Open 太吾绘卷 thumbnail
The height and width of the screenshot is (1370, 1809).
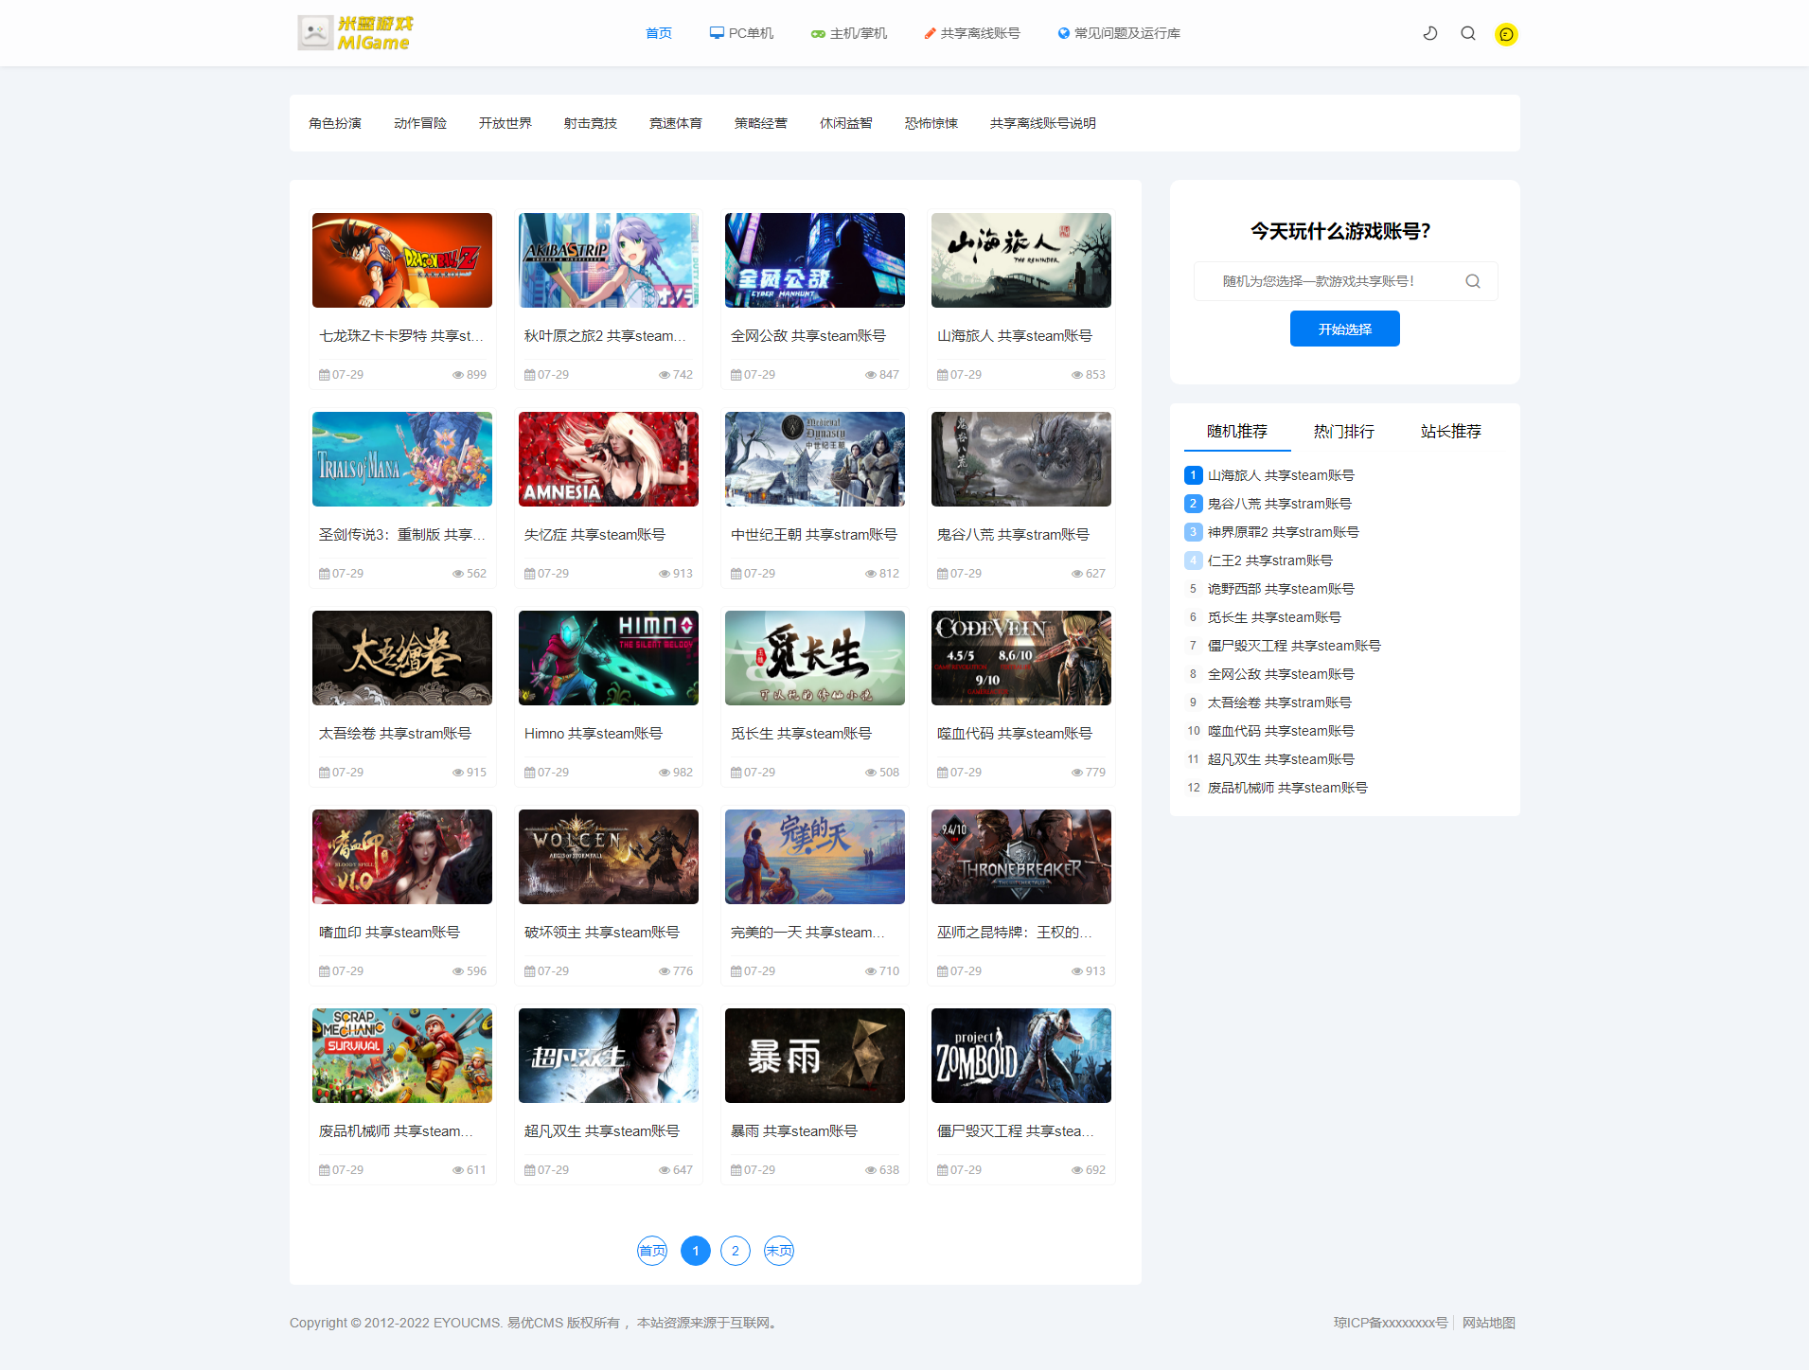(402, 658)
